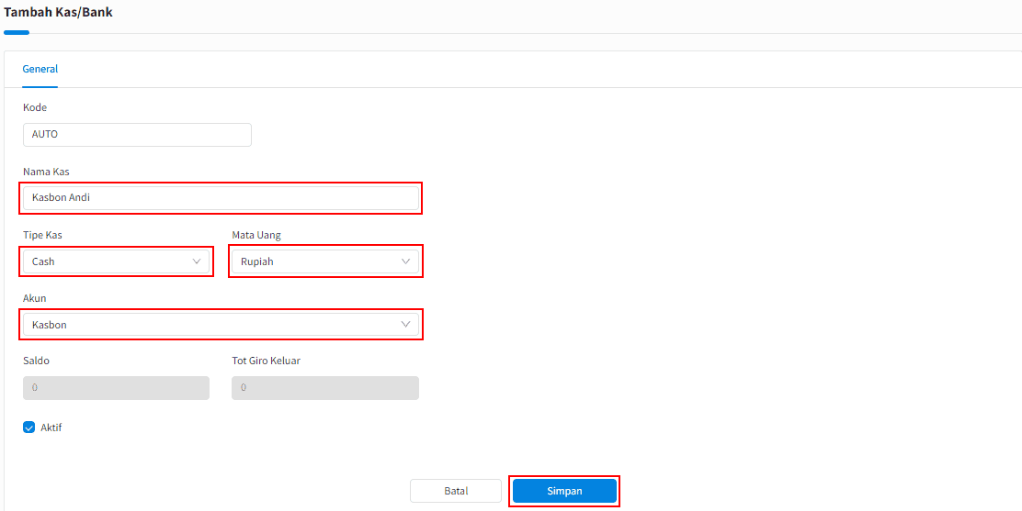Click the disabled Saldo field
The width and height of the screenshot is (1022, 511).
tap(116, 387)
